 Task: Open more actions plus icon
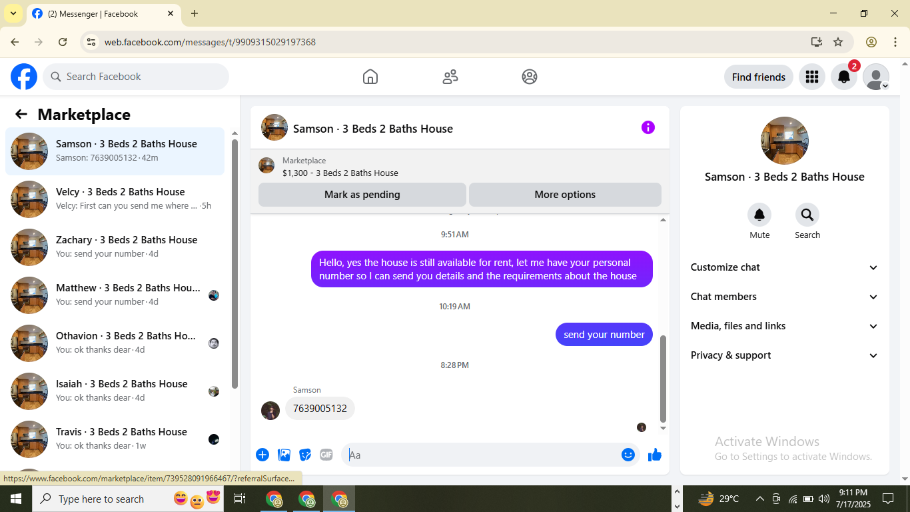coord(262,455)
